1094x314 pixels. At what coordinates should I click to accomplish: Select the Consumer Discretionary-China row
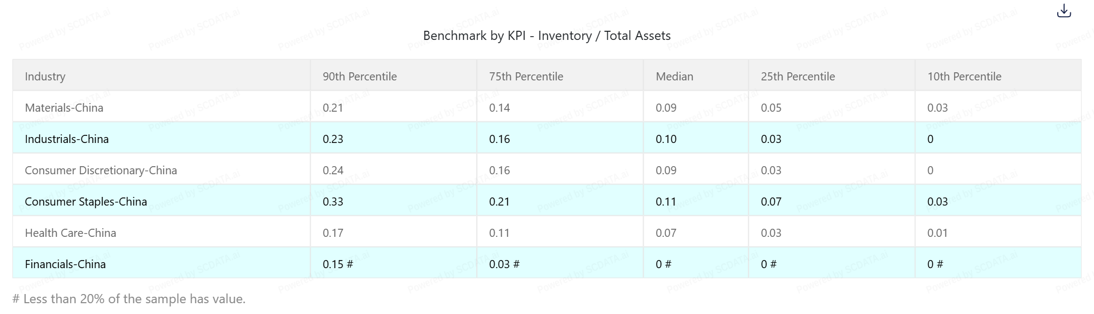tap(100, 170)
